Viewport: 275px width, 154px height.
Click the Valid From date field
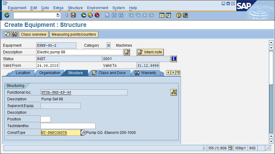48,66
